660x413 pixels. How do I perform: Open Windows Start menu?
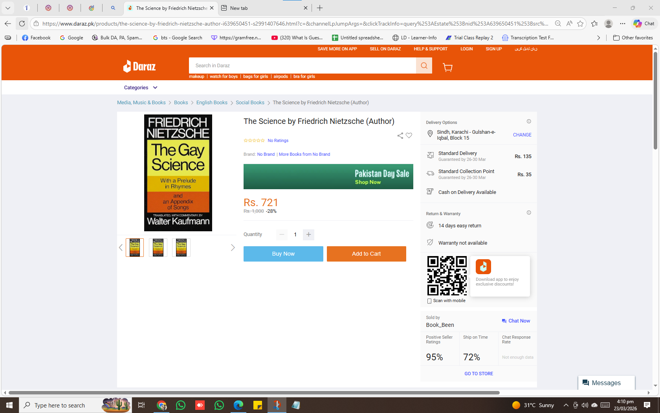9,405
